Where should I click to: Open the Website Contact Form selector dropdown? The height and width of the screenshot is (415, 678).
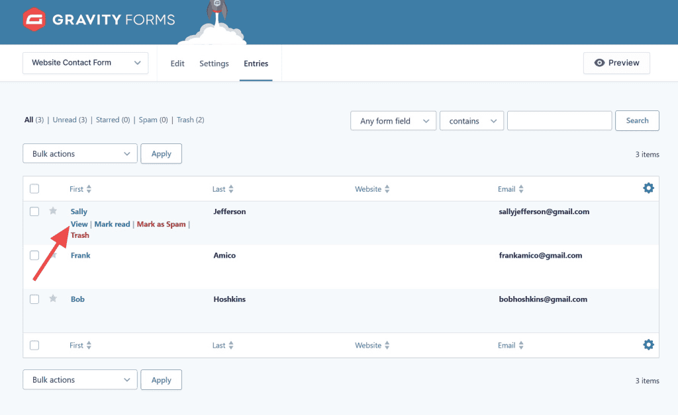pos(85,63)
